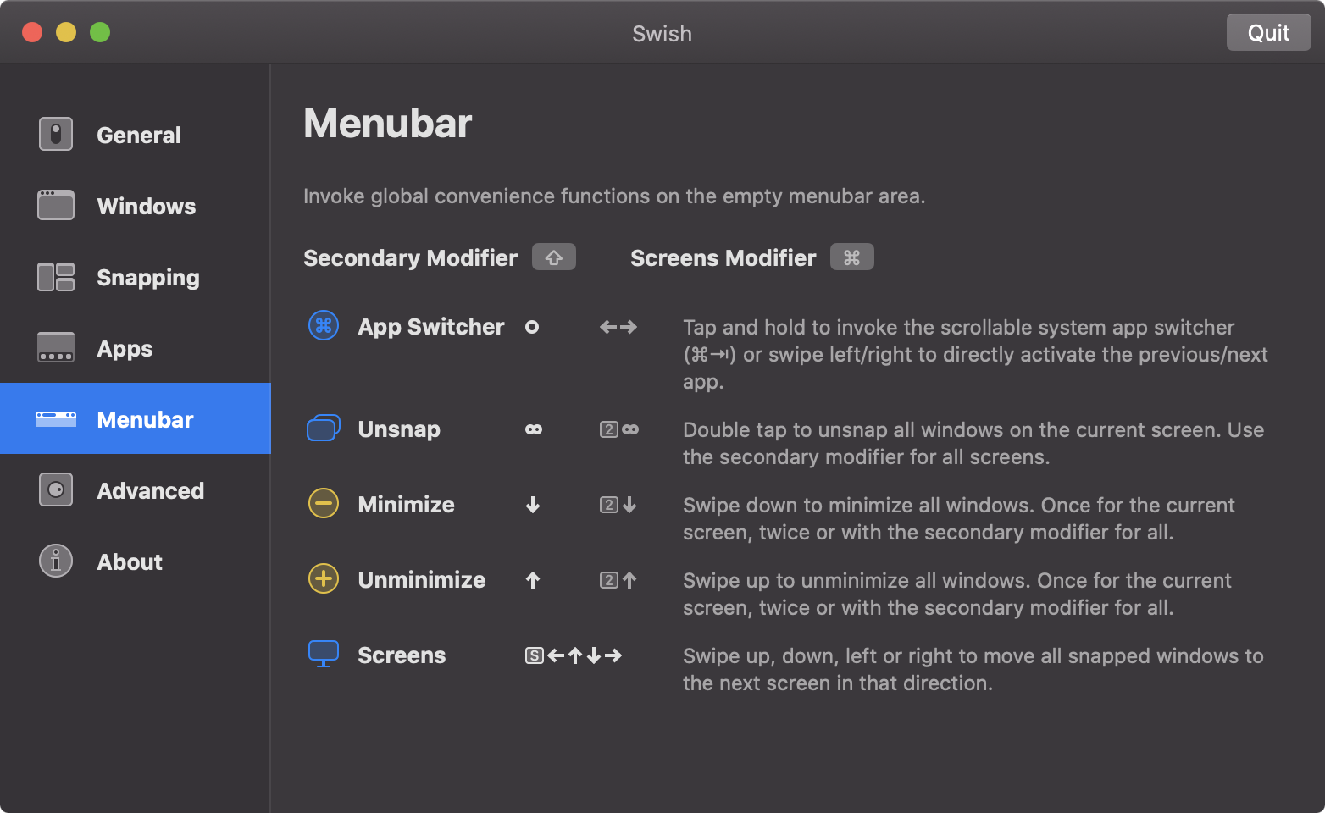
Task: Click the Minimize label
Action: (x=406, y=504)
